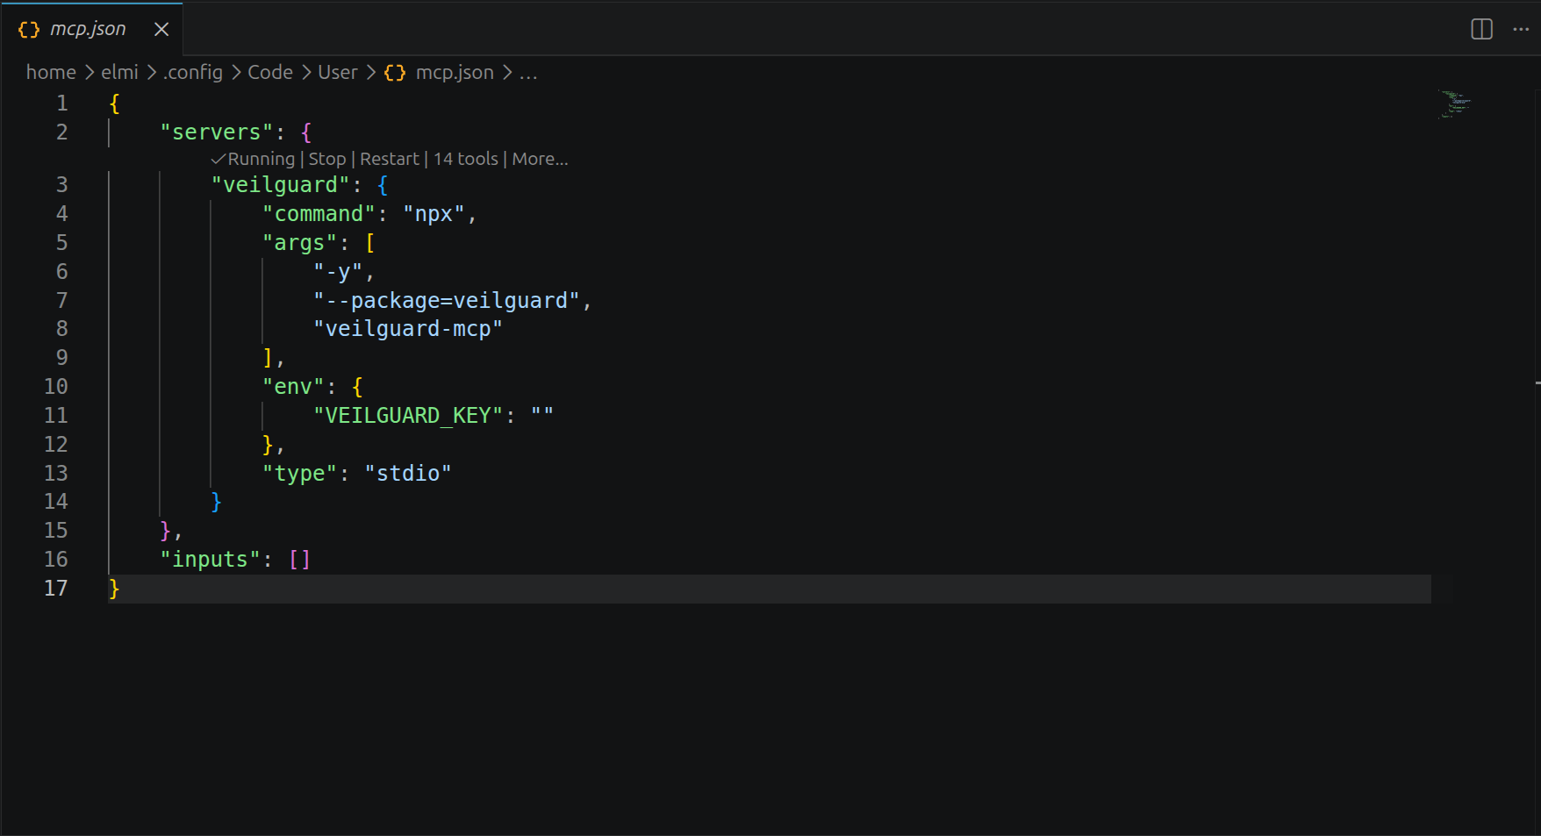Open the .config breadcrumb segment

(192, 72)
